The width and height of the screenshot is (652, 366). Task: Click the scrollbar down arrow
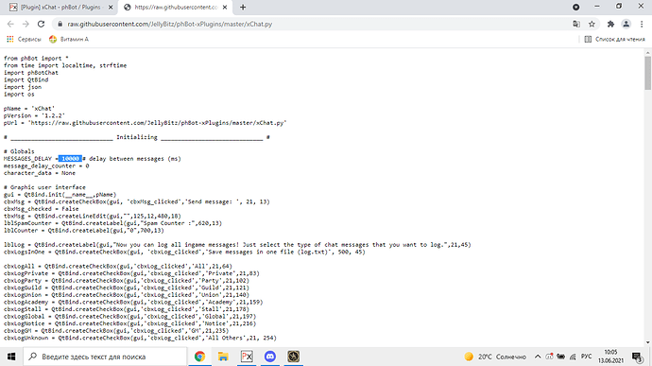coord(648,342)
